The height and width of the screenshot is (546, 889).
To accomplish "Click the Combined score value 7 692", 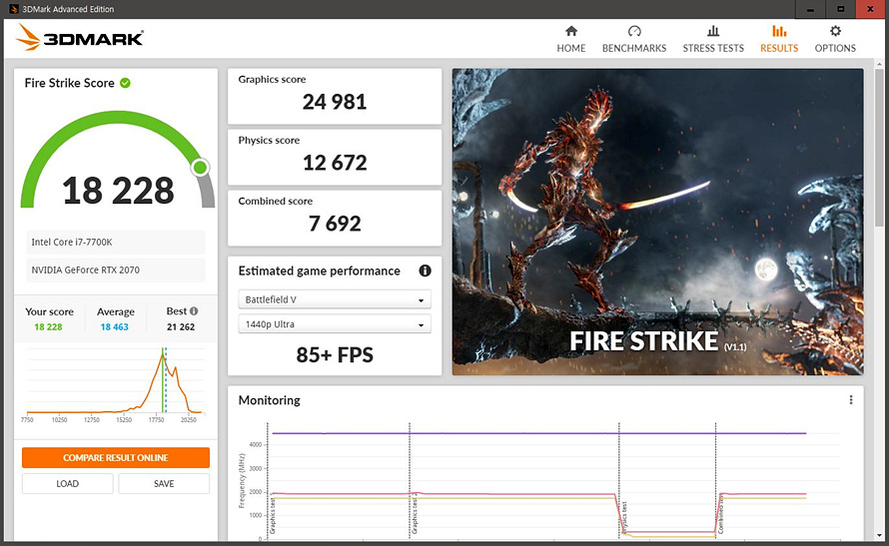I will tap(335, 224).
